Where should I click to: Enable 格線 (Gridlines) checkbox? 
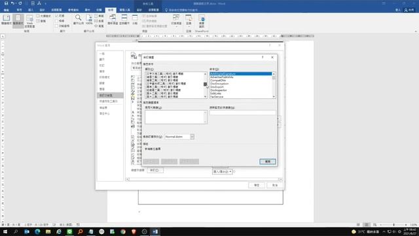[57, 21]
